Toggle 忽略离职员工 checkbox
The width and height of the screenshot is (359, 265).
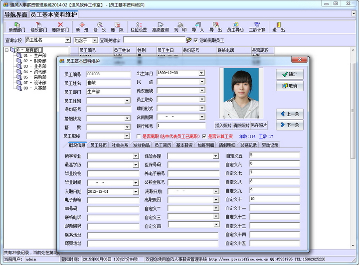[x=195, y=40]
